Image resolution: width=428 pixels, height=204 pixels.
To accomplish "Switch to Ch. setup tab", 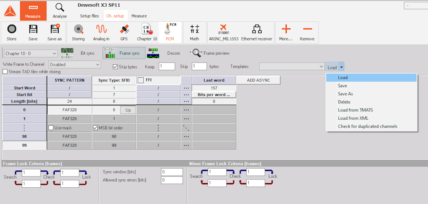I will [x=115, y=16].
